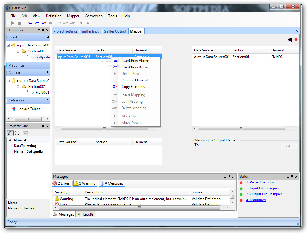Screen dimensions: 308x234
Task: Collapse output Data Source001 tree node
Action: 8,81
